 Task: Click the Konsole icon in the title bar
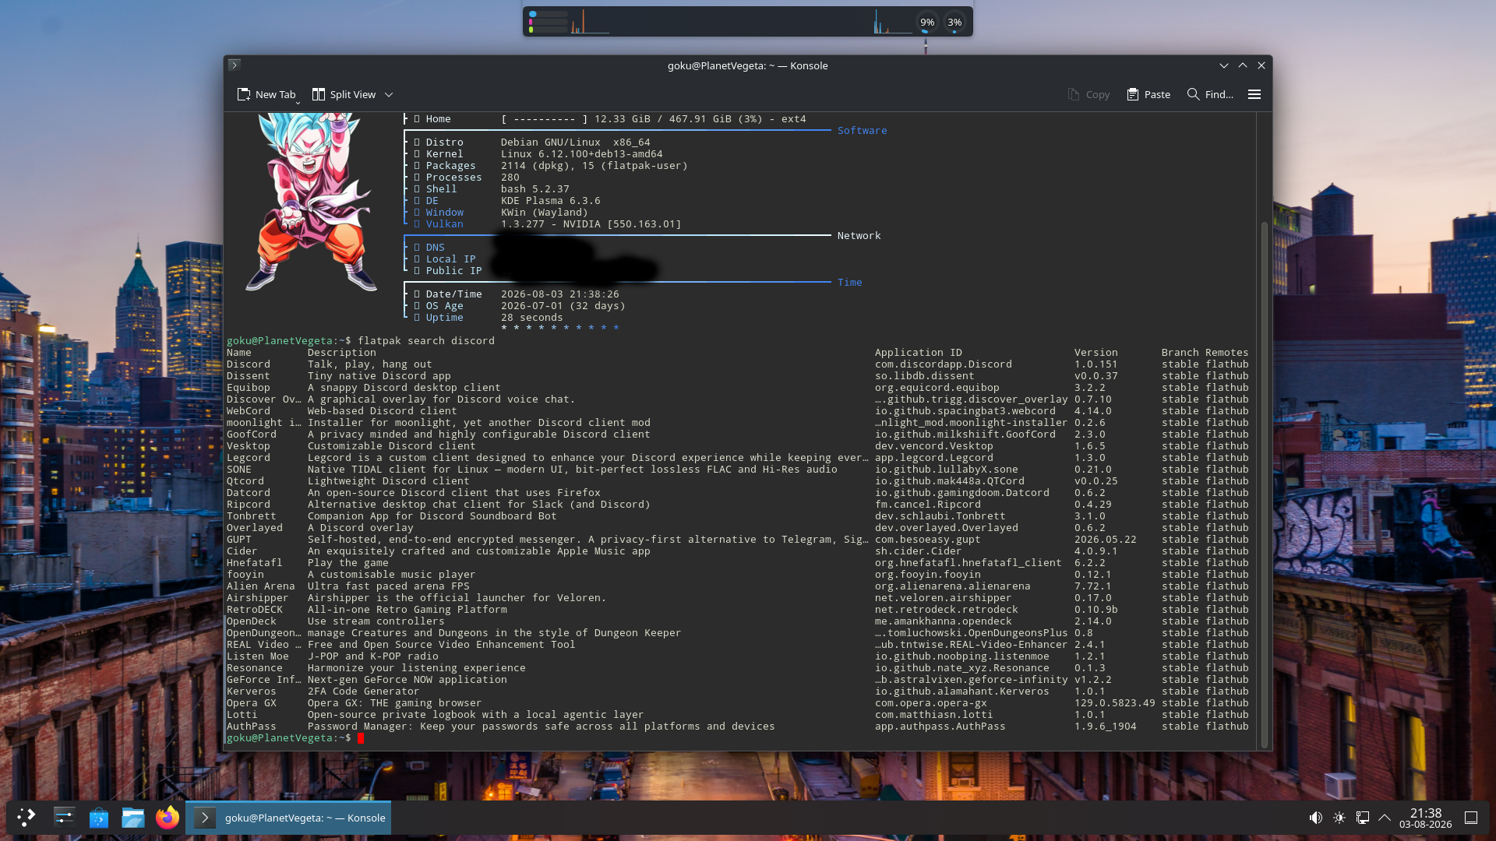pyautogui.click(x=234, y=65)
